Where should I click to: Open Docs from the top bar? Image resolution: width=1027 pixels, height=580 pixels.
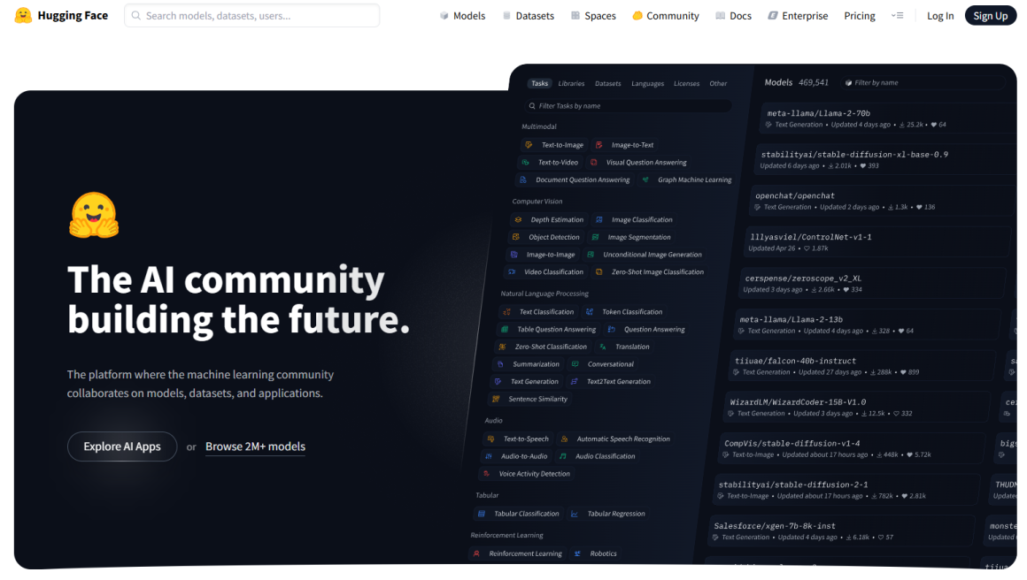tap(734, 16)
